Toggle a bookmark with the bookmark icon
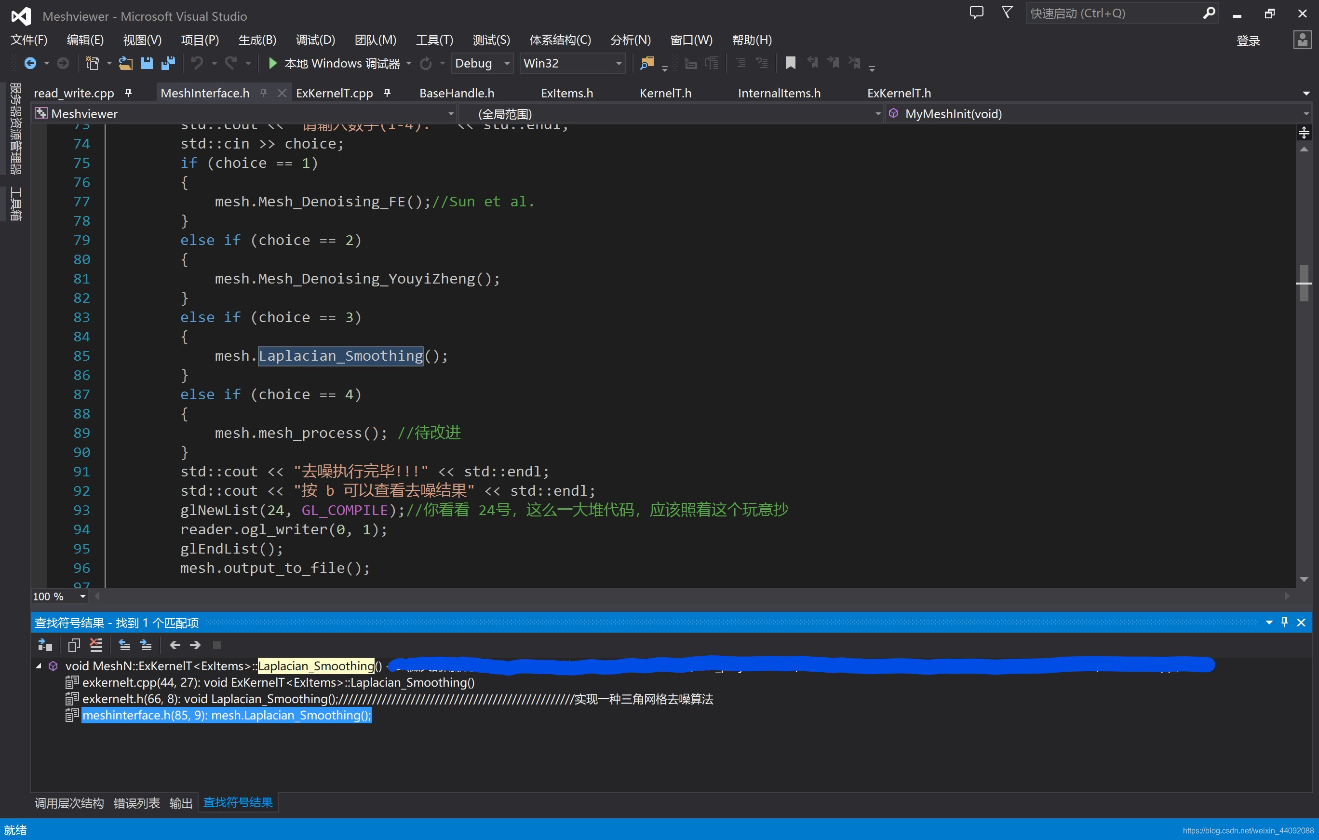The height and width of the screenshot is (840, 1319). pos(791,63)
